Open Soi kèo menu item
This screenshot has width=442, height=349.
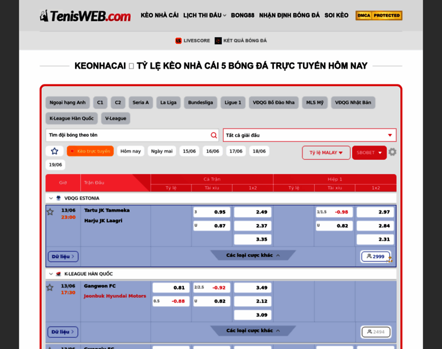tap(336, 15)
